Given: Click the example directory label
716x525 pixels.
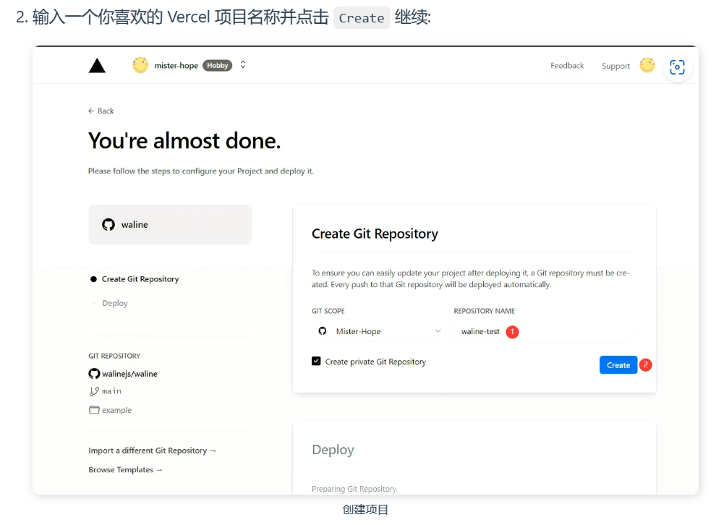Looking at the screenshot, I should pyautogui.click(x=116, y=410).
